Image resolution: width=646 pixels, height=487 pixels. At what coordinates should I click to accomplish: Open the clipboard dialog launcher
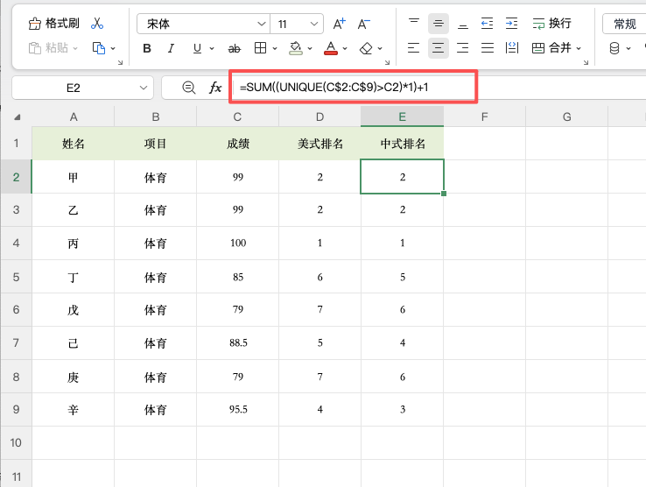(120, 63)
